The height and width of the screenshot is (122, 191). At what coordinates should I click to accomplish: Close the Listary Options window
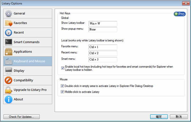186,3
